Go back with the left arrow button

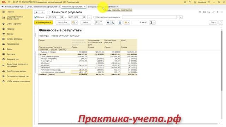click(37, 12)
